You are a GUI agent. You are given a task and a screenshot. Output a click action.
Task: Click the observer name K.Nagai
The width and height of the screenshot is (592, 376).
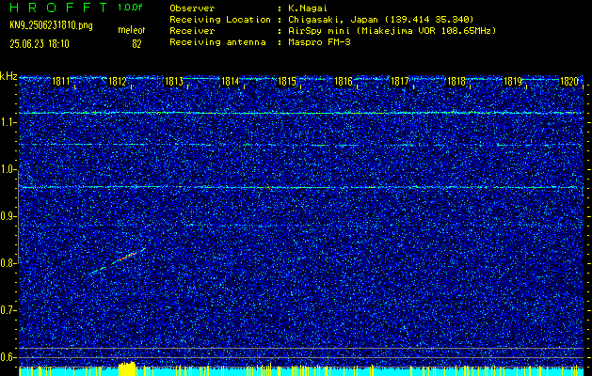(308, 8)
